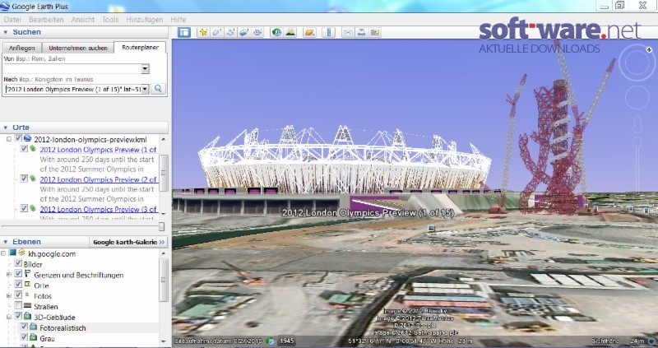The width and height of the screenshot is (658, 348).
Task: Switch to Unternehmen suchen tab
Action: point(78,48)
